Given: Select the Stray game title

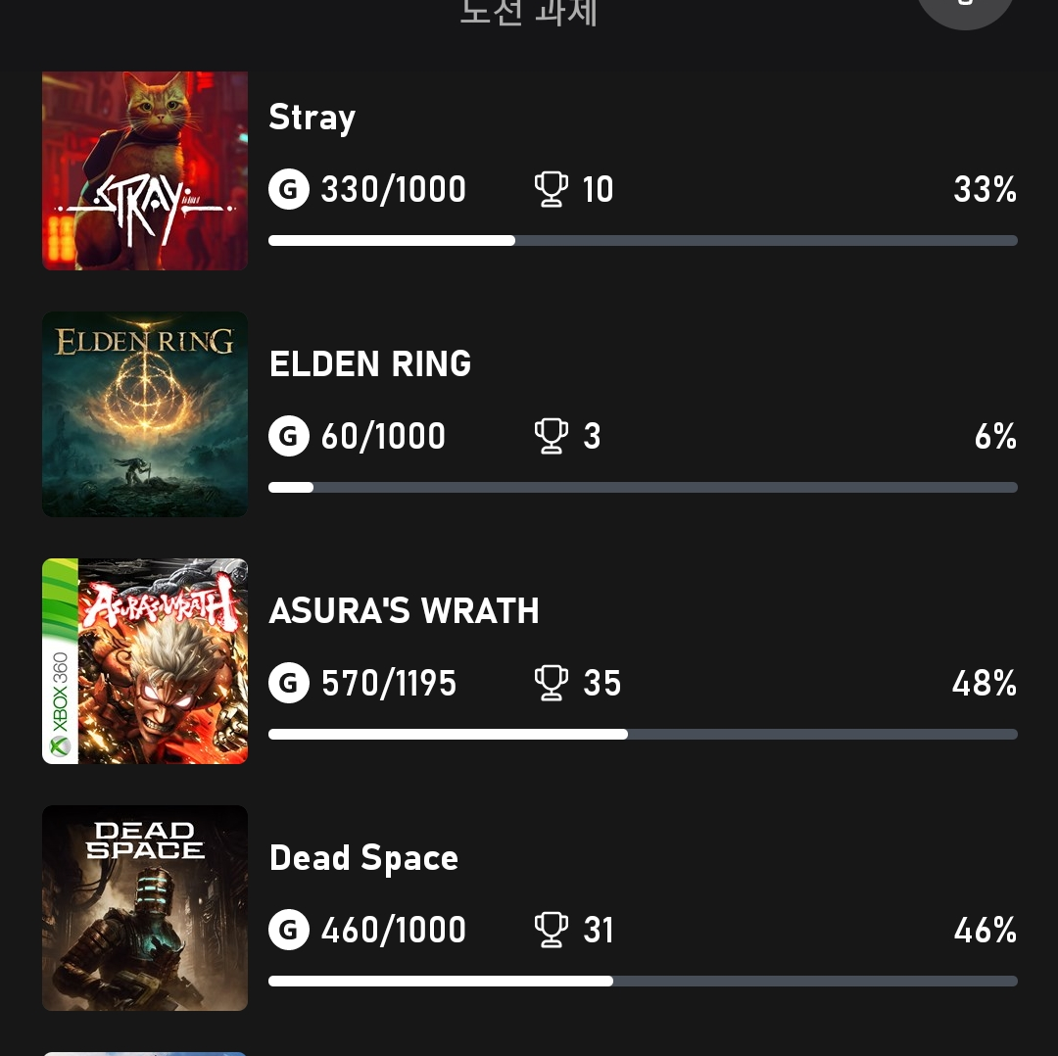Looking at the screenshot, I should [312, 119].
